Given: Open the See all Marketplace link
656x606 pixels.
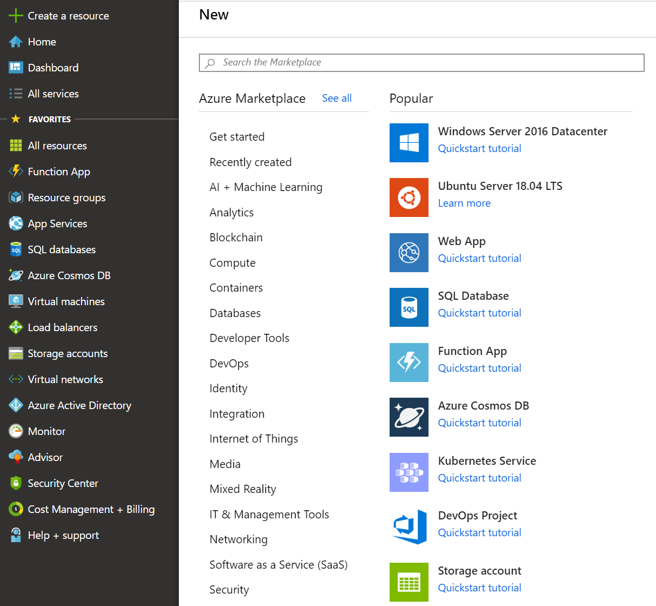Looking at the screenshot, I should point(337,98).
